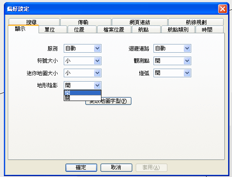The image size is (232, 177).
Task: Expand the 迴避道路 dropdown
Action: (187, 48)
